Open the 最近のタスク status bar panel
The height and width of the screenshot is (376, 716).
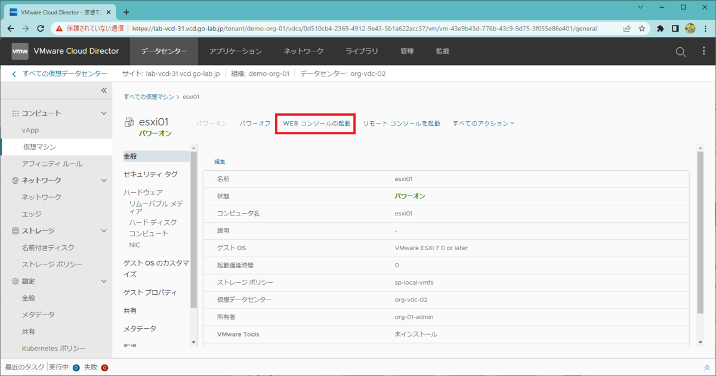[x=24, y=368]
